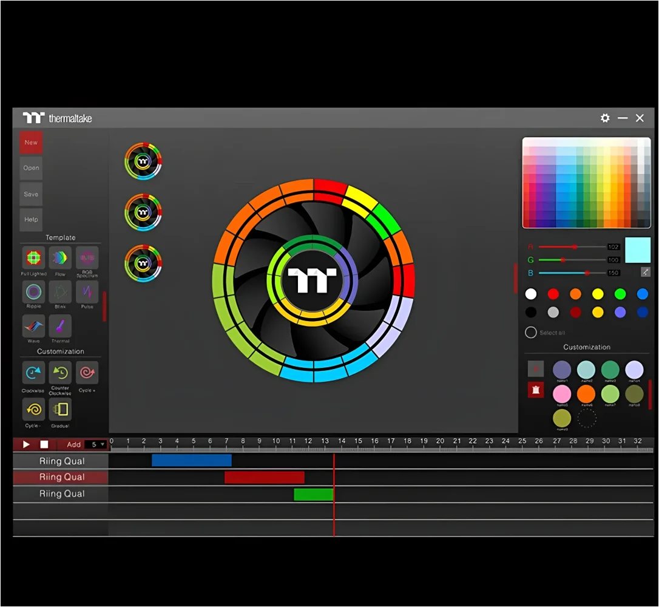Select the Cycle + customization effect
This screenshot has width=659, height=607.
click(87, 373)
